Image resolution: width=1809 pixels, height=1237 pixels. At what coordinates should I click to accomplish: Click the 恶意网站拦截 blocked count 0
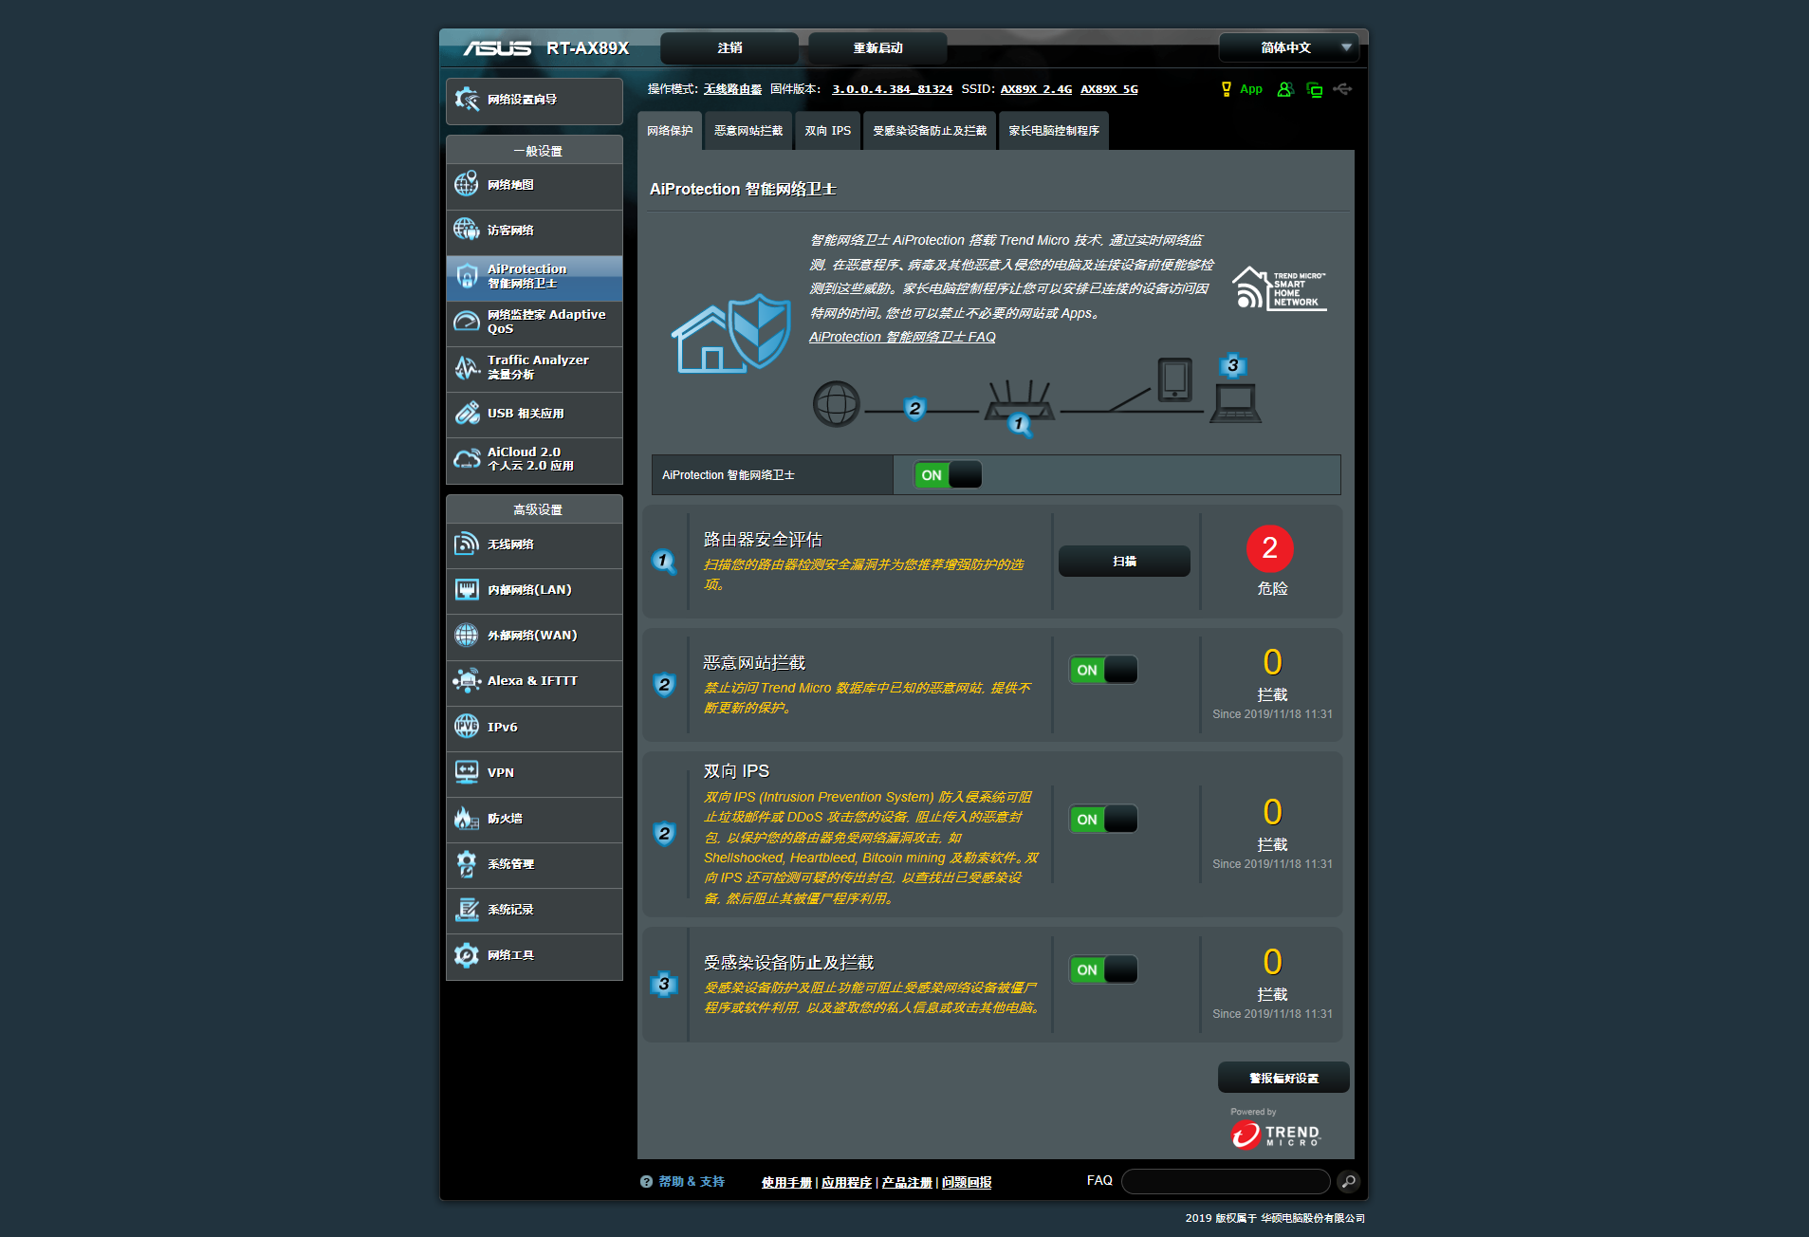click(x=1272, y=662)
